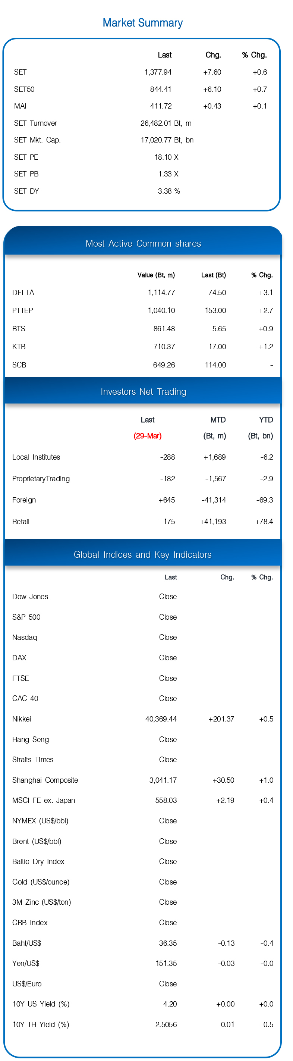This screenshot has width=293, height=1061.
Task: Click the Value (Bt, m) column header
Action: pos(156,275)
